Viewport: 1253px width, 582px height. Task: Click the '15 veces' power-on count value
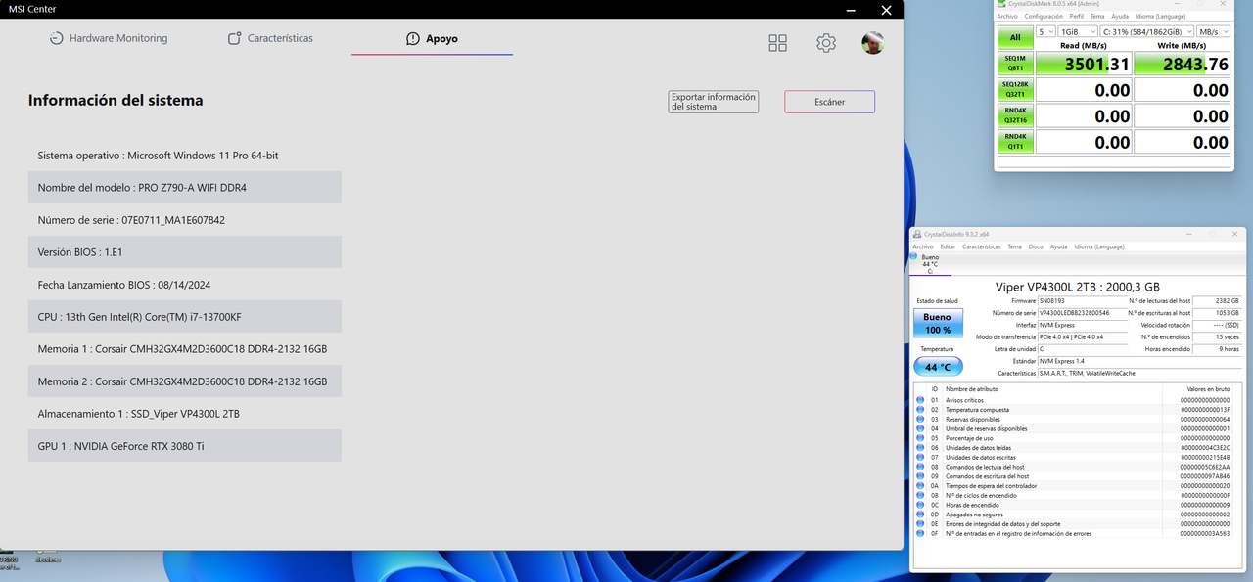pos(1217,336)
